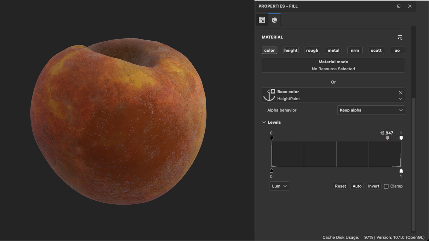The height and width of the screenshot is (241, 429).
Task: Open the Alpha behavior dropdown
Action: pos(371,110)
